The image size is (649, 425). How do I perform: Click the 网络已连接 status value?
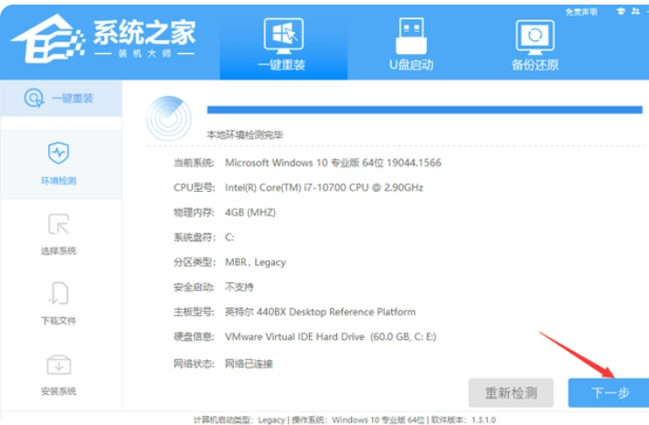click(249, 364)
